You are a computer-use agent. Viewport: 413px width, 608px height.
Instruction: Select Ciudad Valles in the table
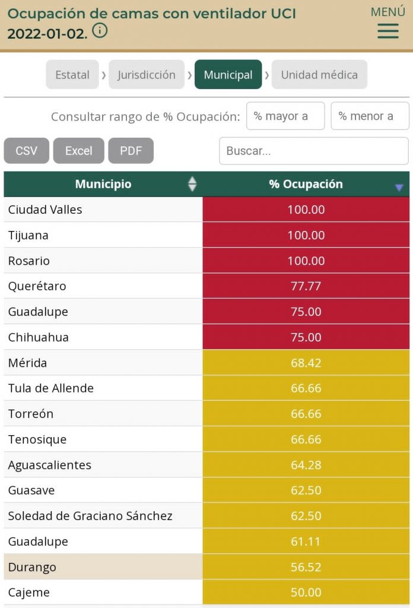coord(101,210)
